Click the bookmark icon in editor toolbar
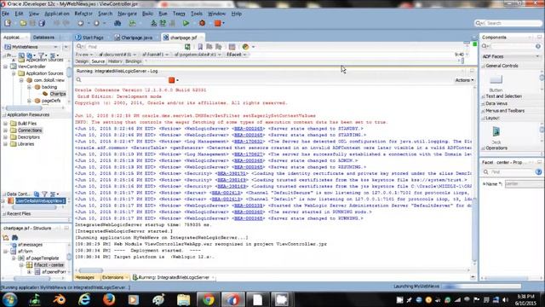Screen dimensions: 545x307 (x=200, y=47)
